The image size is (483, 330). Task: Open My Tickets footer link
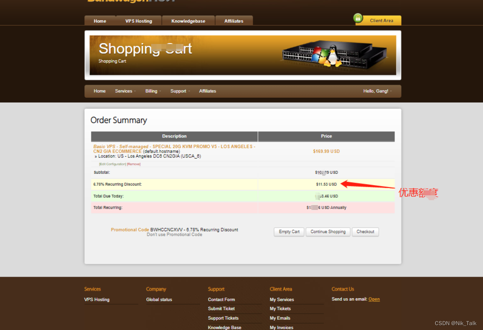coord(280,308)
